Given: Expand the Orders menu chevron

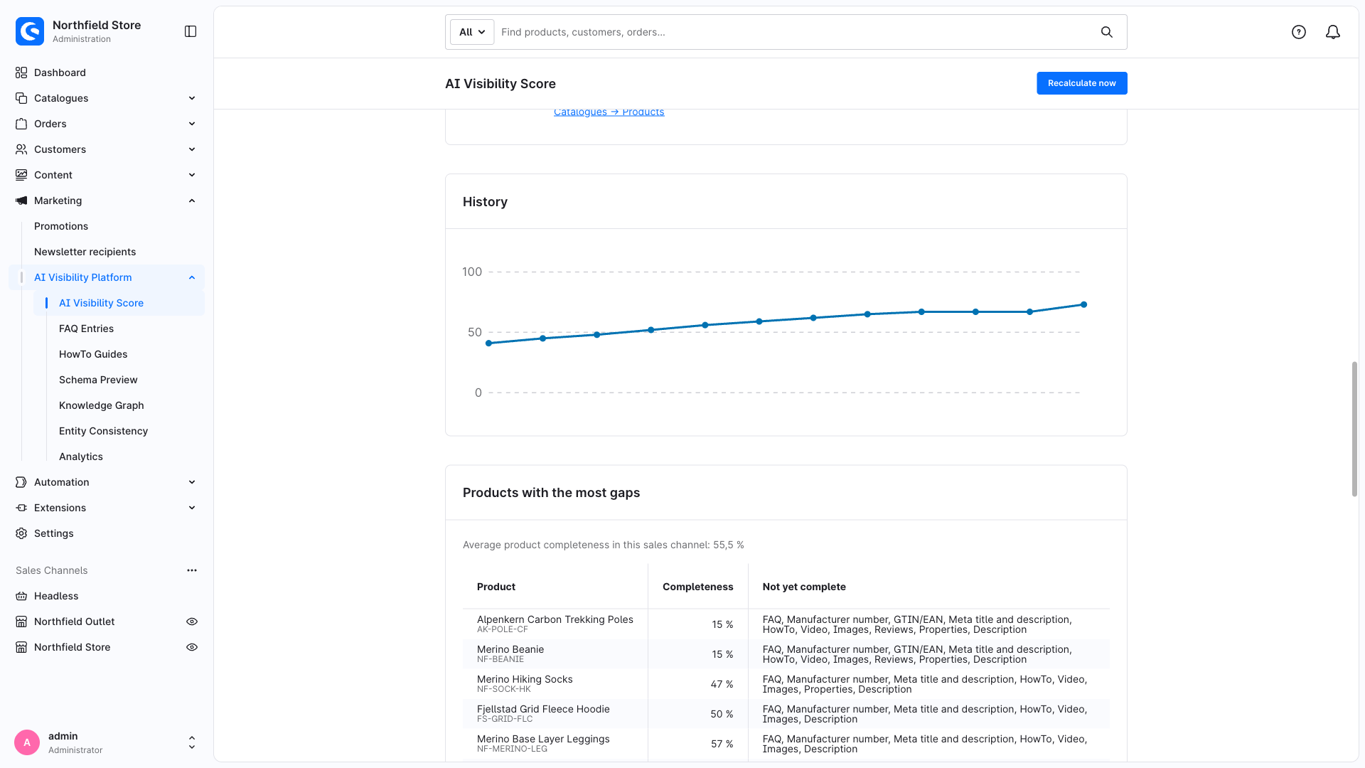Looking at the screenshot, I should pos(192,124).
